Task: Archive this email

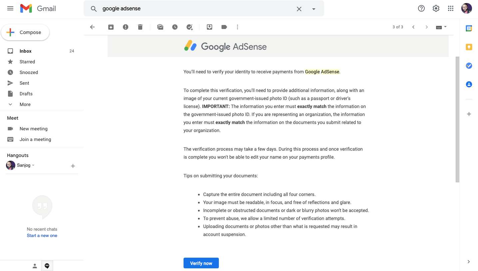Action: (x=111, y=27)
